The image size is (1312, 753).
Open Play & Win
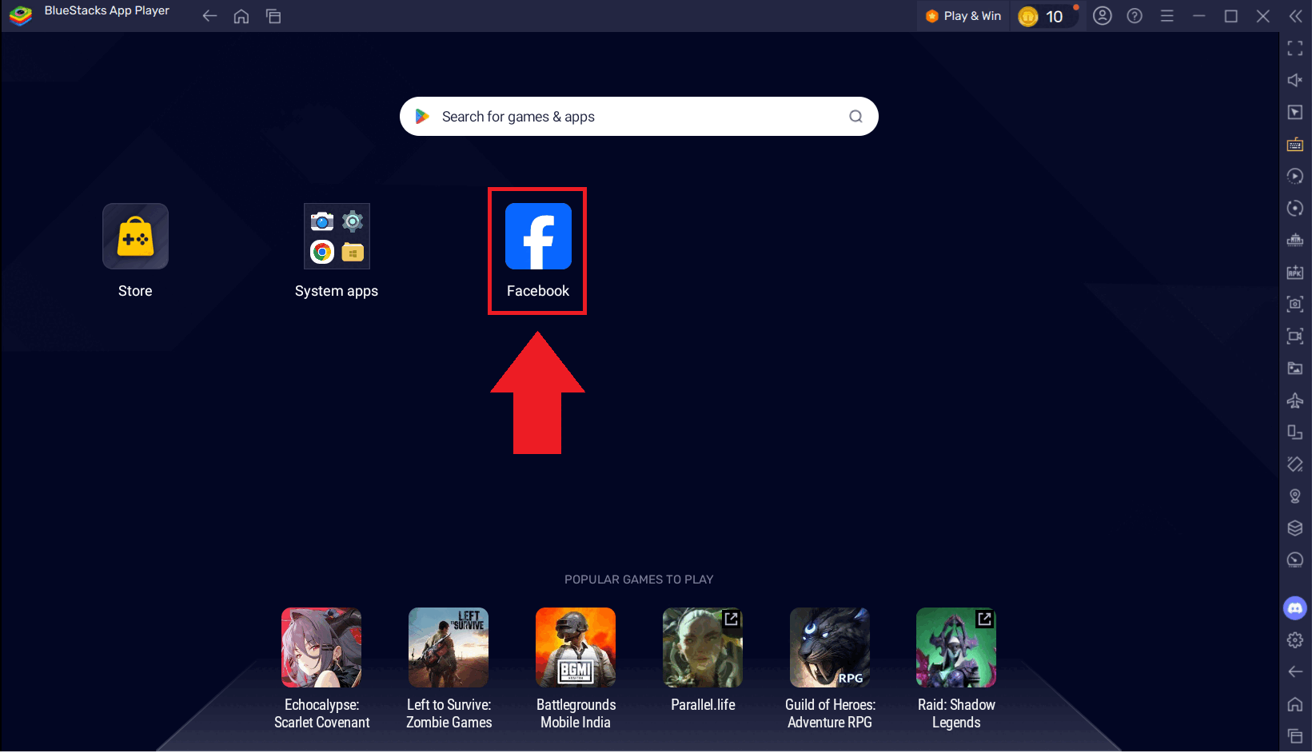(x=963, y=16)
